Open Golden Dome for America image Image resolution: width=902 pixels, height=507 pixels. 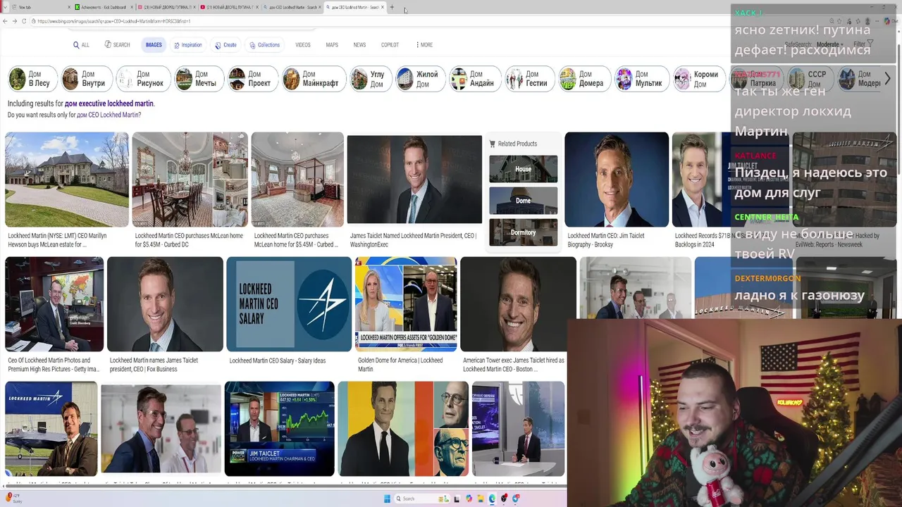(x=406, y=304)
